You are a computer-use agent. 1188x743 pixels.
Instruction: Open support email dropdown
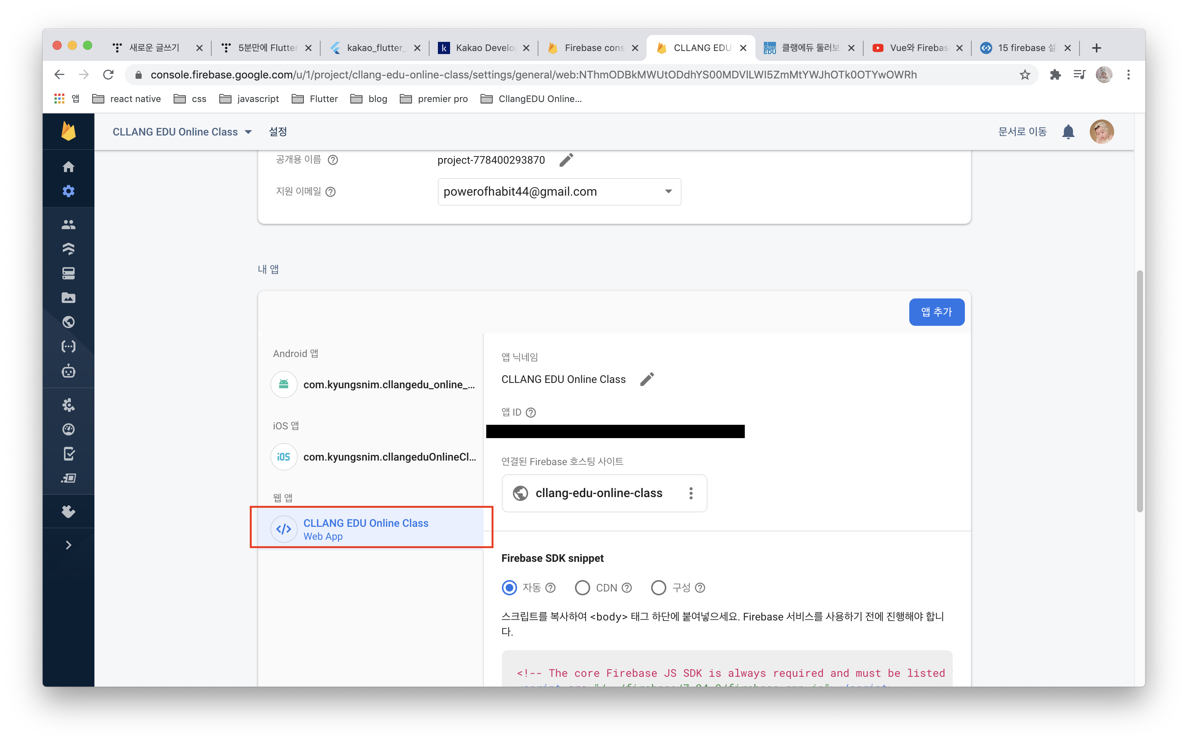pyautogui.click(x=559, y=191)
